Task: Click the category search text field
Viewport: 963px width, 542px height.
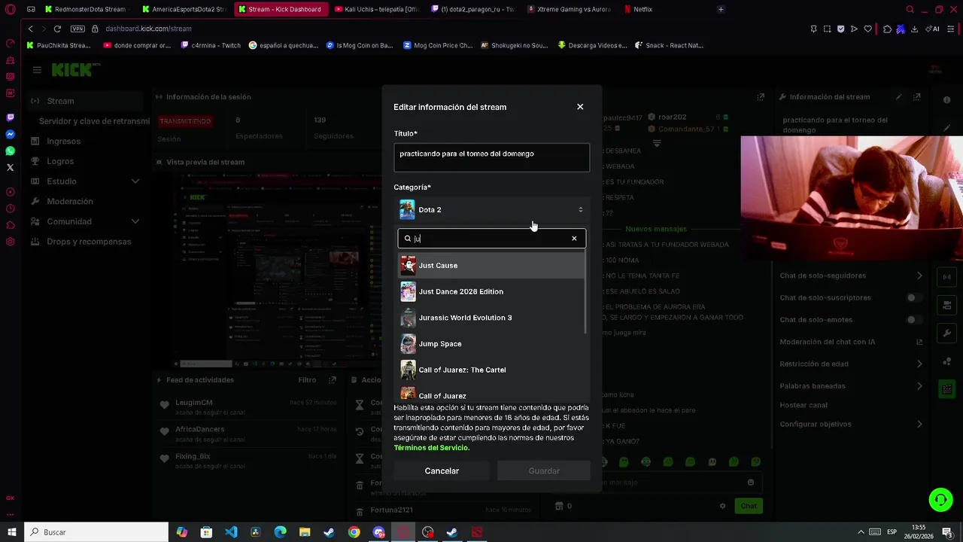Action: point(491,239)
